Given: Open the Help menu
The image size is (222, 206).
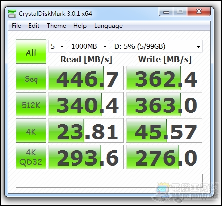Looking at the screenshot, I should pos(80,26).
